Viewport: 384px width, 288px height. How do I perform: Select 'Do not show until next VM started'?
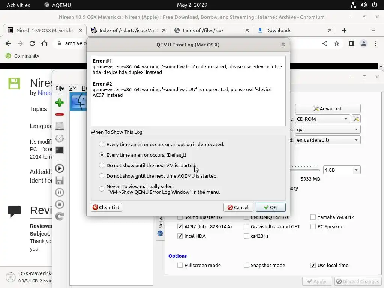coord(101,165)
